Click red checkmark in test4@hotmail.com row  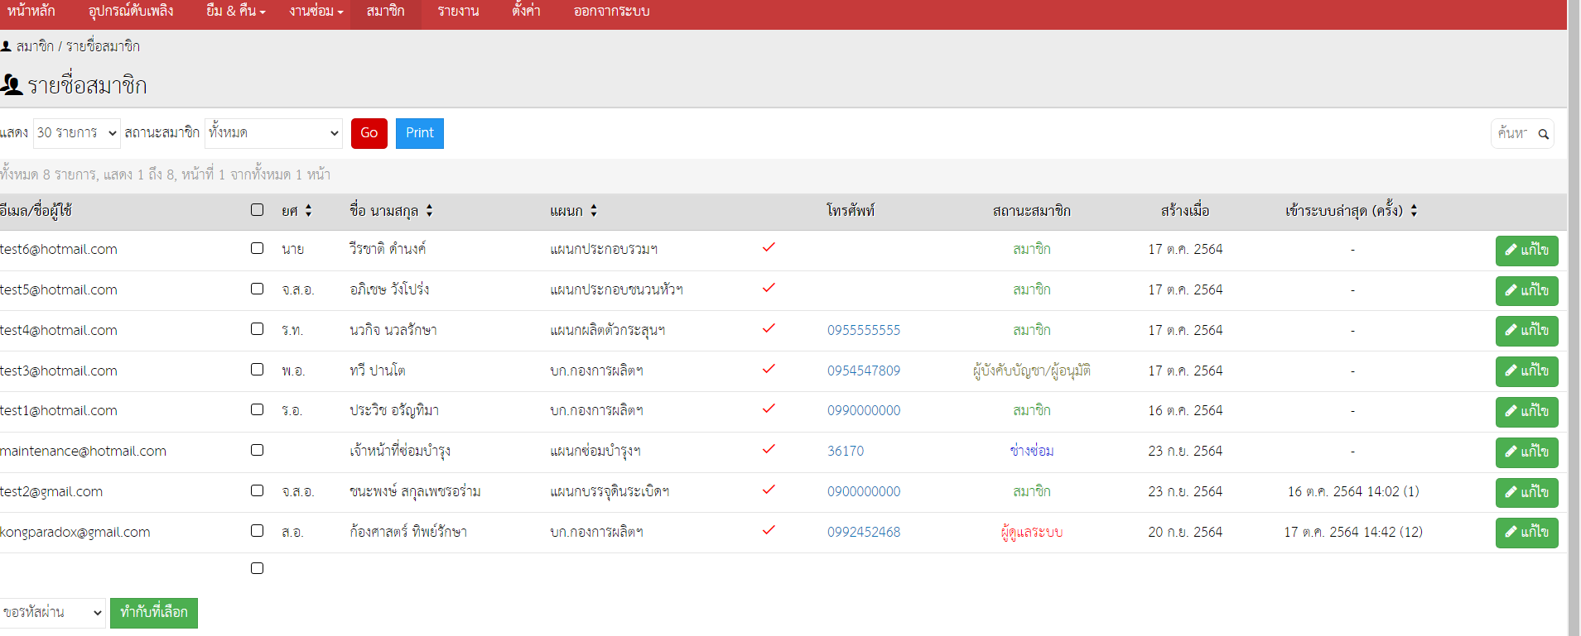coord(769,328)
